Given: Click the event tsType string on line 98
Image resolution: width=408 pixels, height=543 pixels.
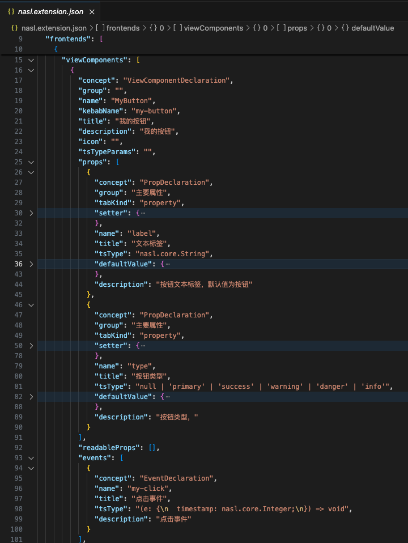Looking at the screenshot, I should pos(242,509).
